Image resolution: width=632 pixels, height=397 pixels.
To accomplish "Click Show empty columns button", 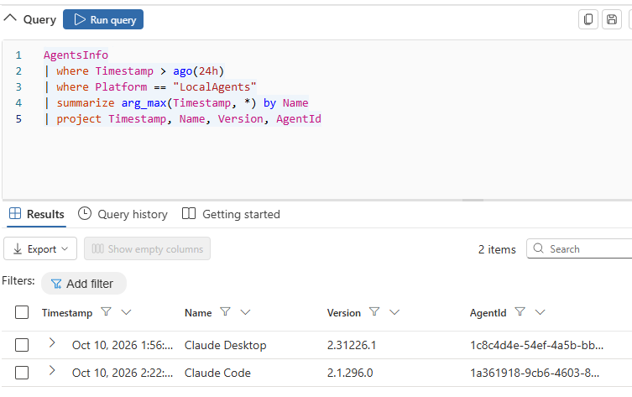I will click(147, 248).
